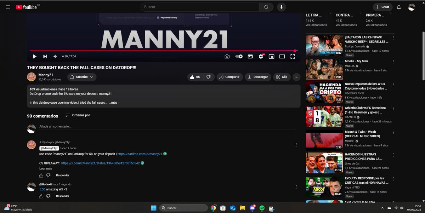Focus the YouTube Buscar search box
425x213 pixels.
200,7
